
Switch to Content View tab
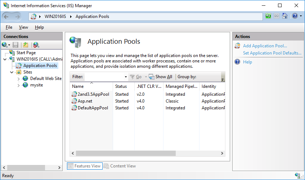click(120, 166)
